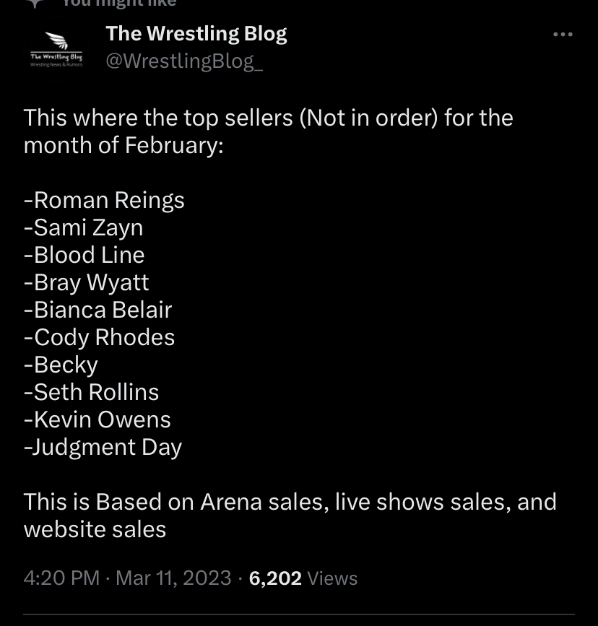
Task: Select the Seth Rollins line
Action: [x=91, y=392]
